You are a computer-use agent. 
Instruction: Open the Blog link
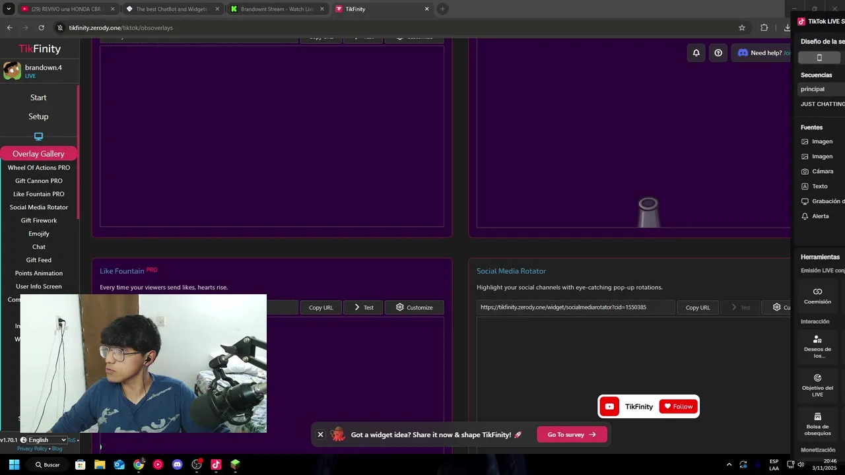pos(57,449)
